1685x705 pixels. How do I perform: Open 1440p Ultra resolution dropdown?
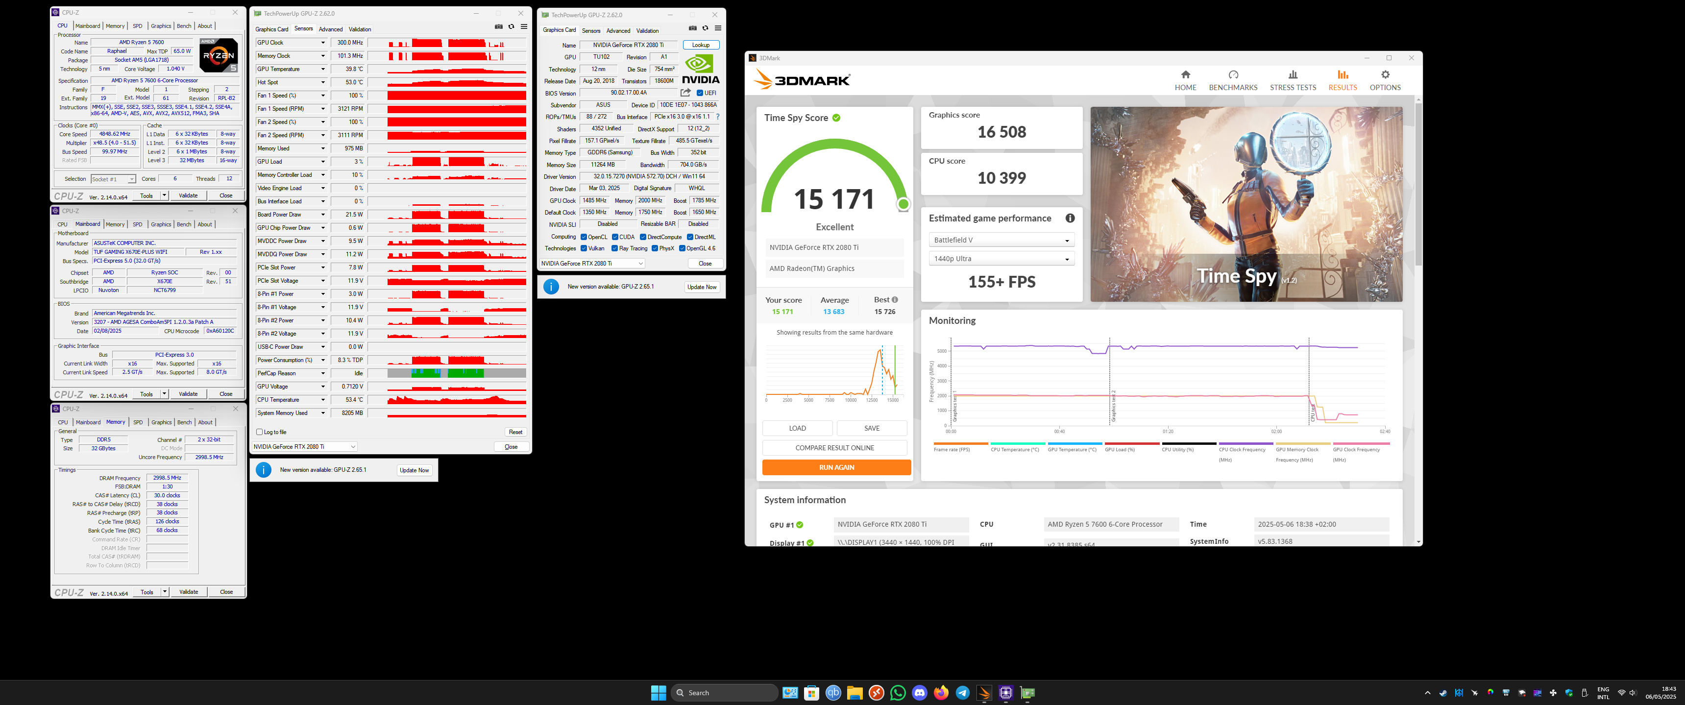coord(1001,258)
